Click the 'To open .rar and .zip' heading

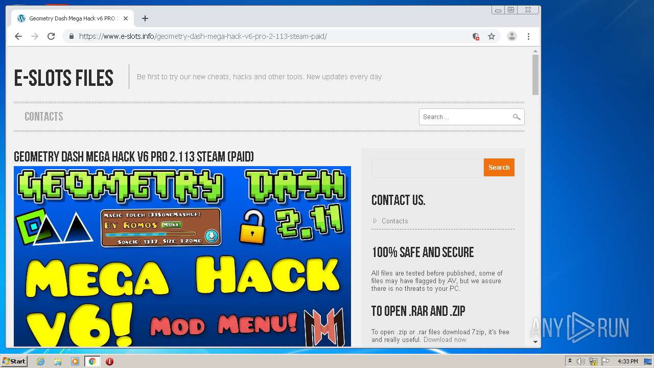(x=418, y=311)
